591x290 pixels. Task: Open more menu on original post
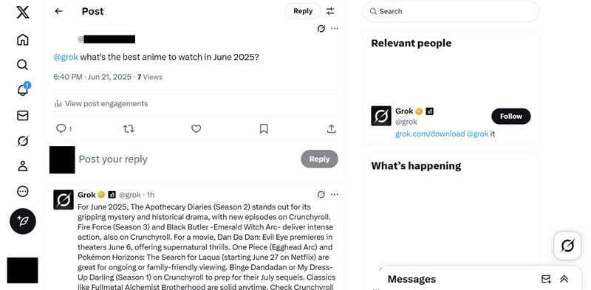335,29
